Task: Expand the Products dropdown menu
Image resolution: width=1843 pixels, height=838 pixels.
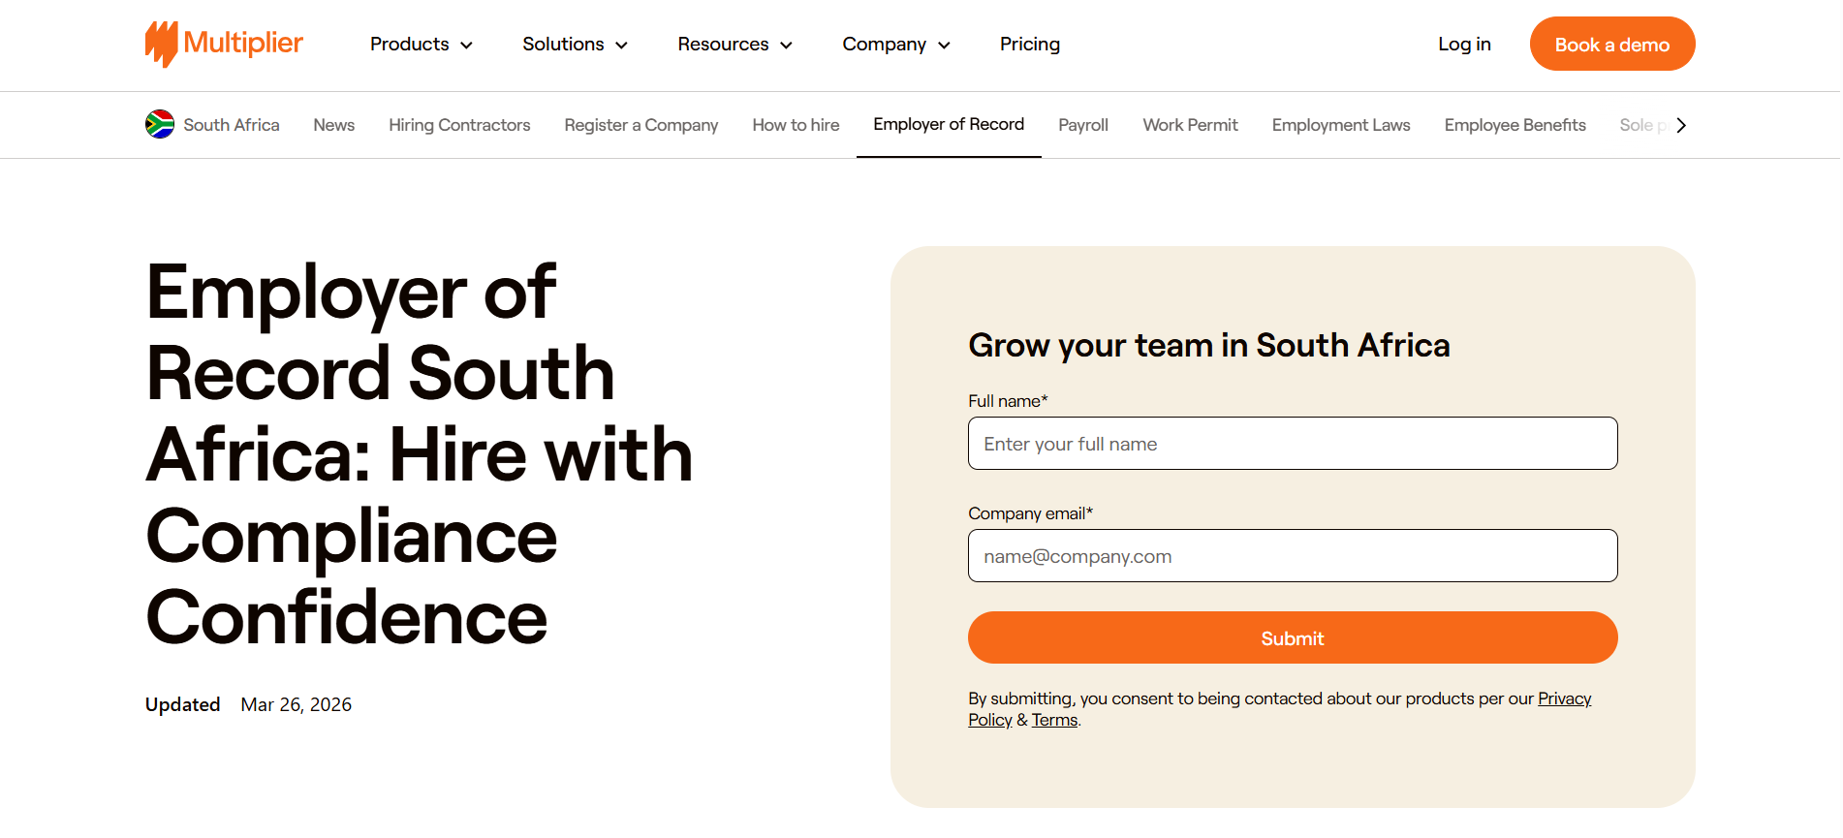Action: tap(422, 45)
